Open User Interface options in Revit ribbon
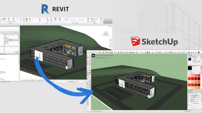The height and width of the screenshot is (113, 202). pos(101,19)
